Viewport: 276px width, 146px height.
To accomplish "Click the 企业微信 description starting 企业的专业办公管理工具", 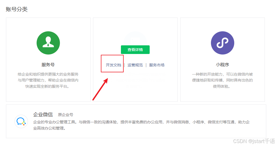I will click(x=141, y=125).
